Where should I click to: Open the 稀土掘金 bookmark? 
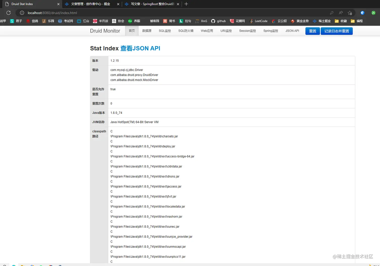pos(322,21)
